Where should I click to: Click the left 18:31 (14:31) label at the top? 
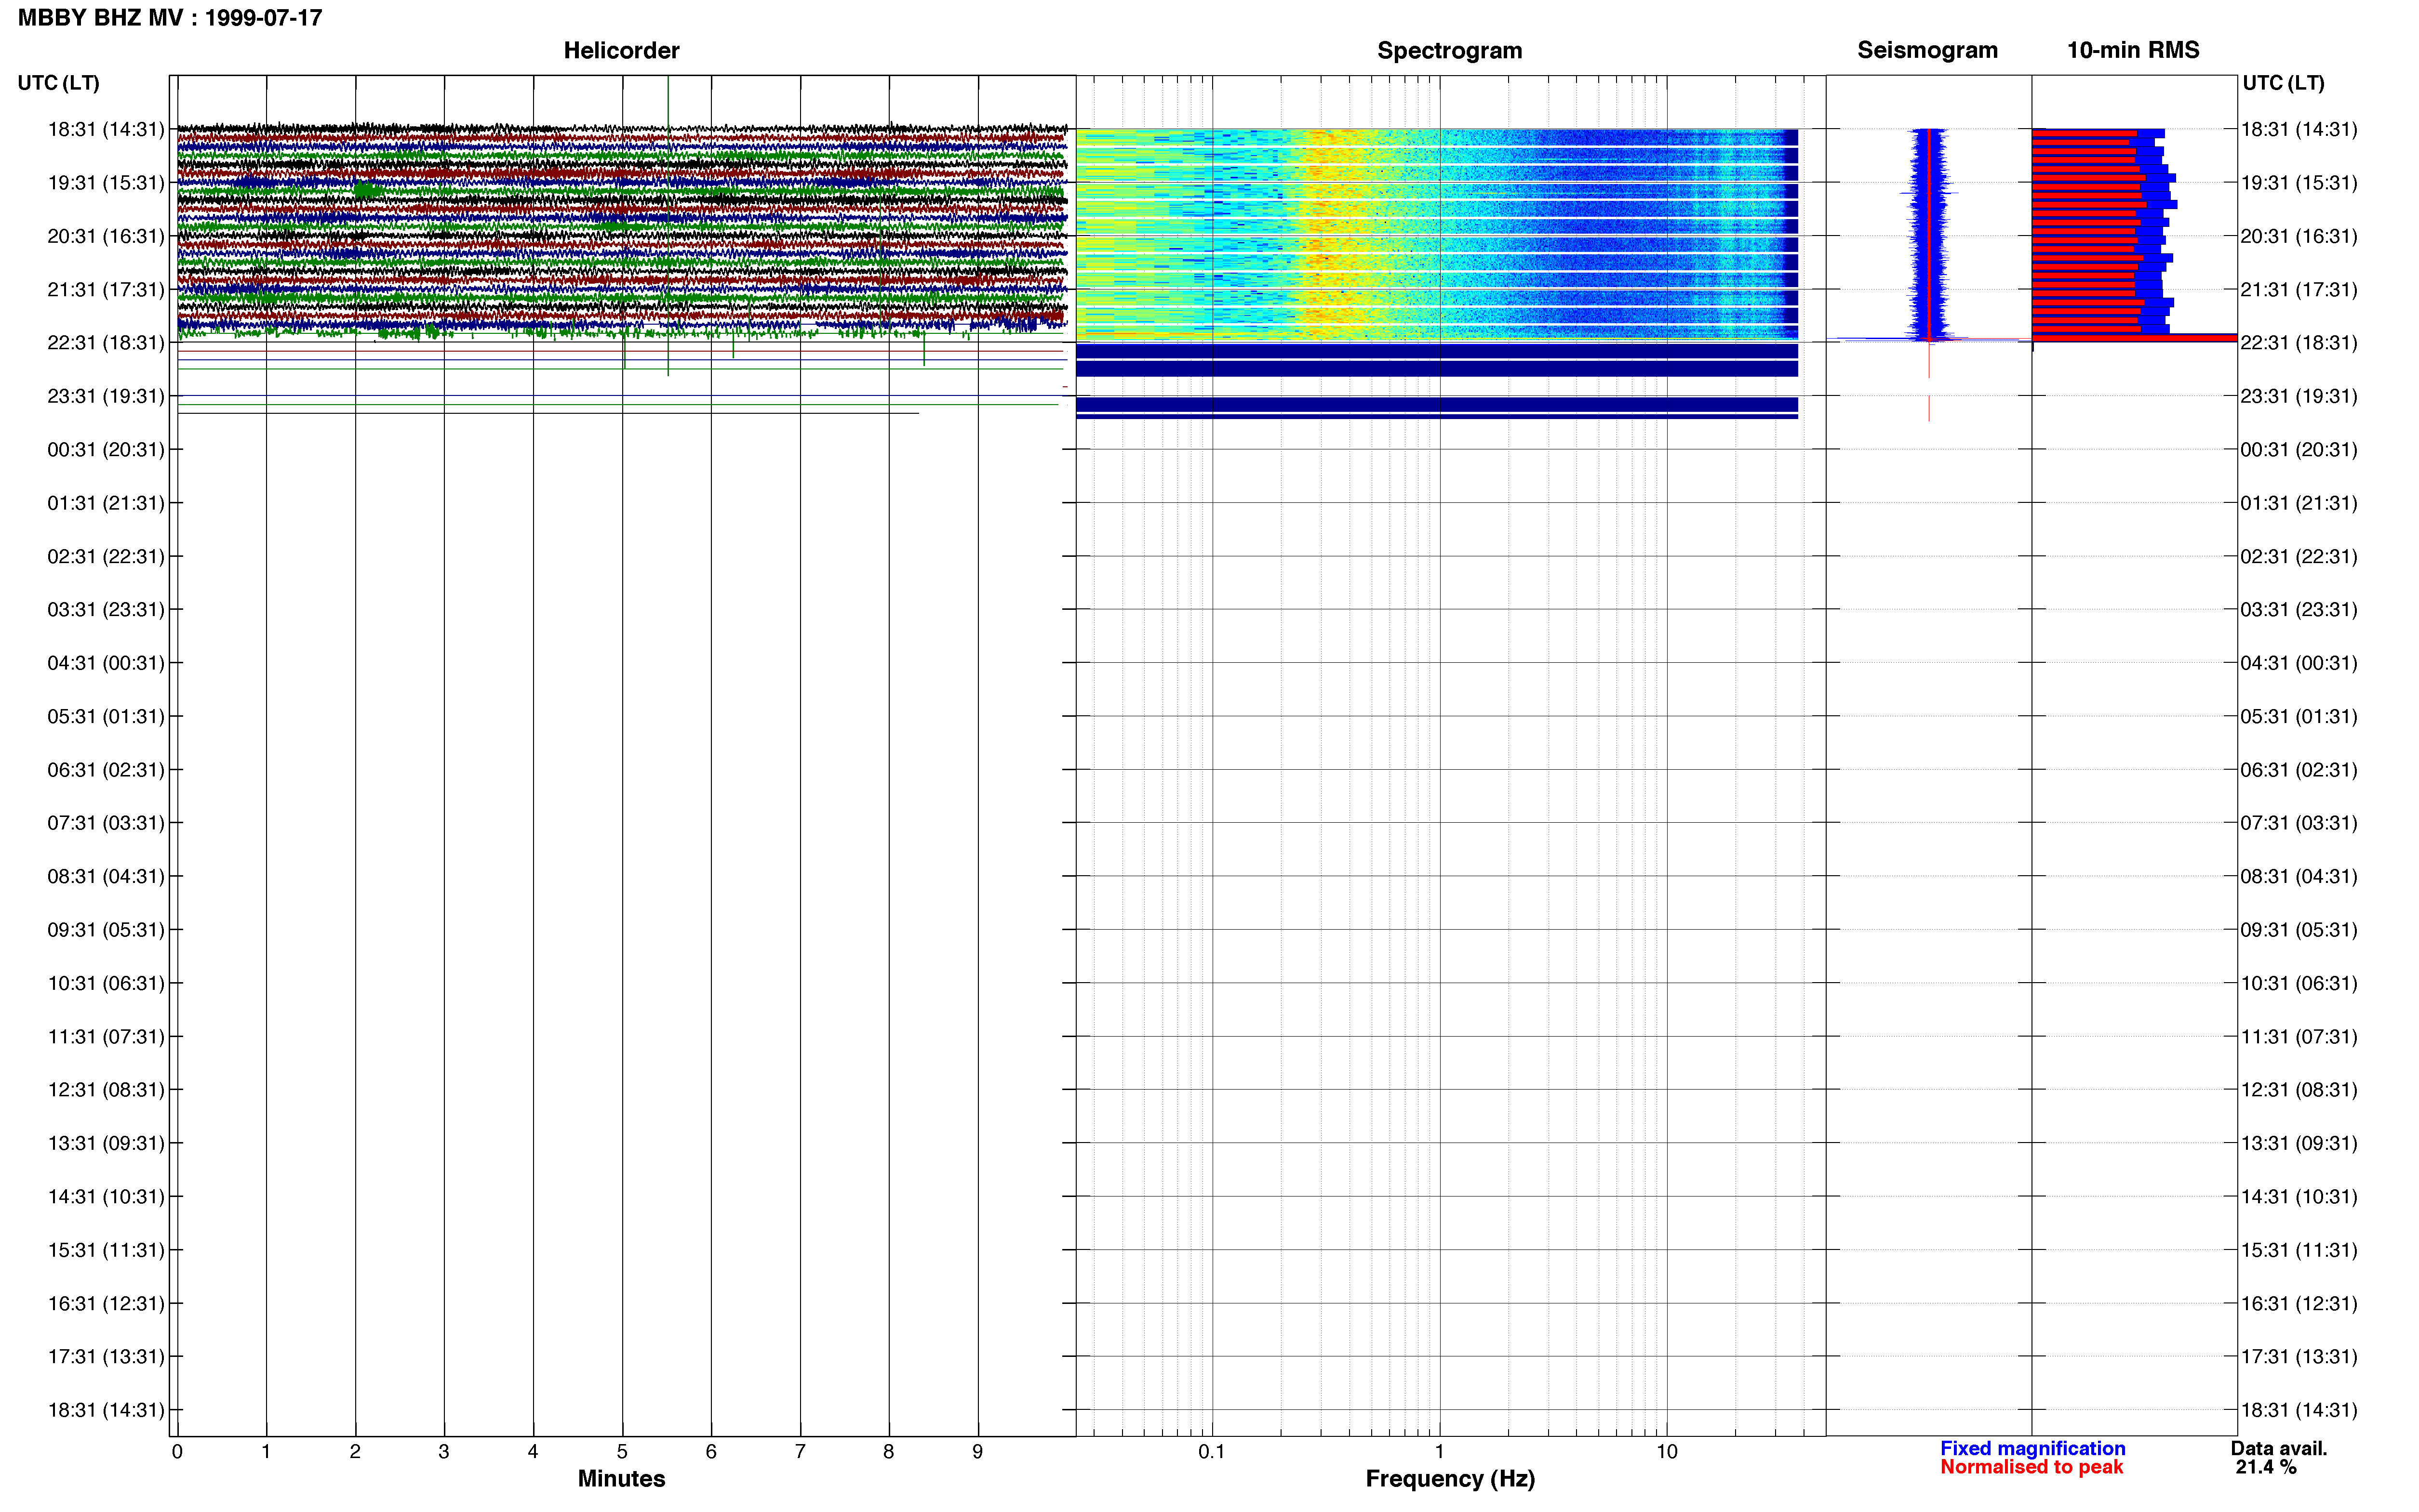coord(106,129)
